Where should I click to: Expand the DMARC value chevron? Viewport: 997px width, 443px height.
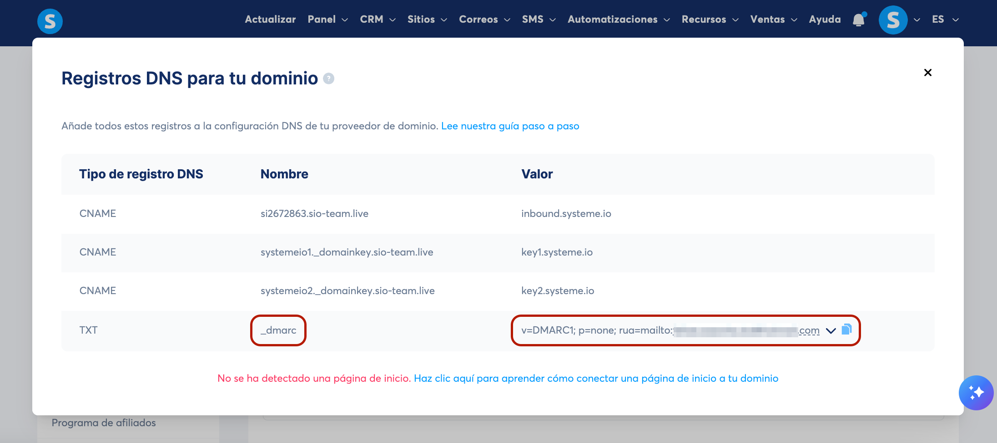[831, 330]
